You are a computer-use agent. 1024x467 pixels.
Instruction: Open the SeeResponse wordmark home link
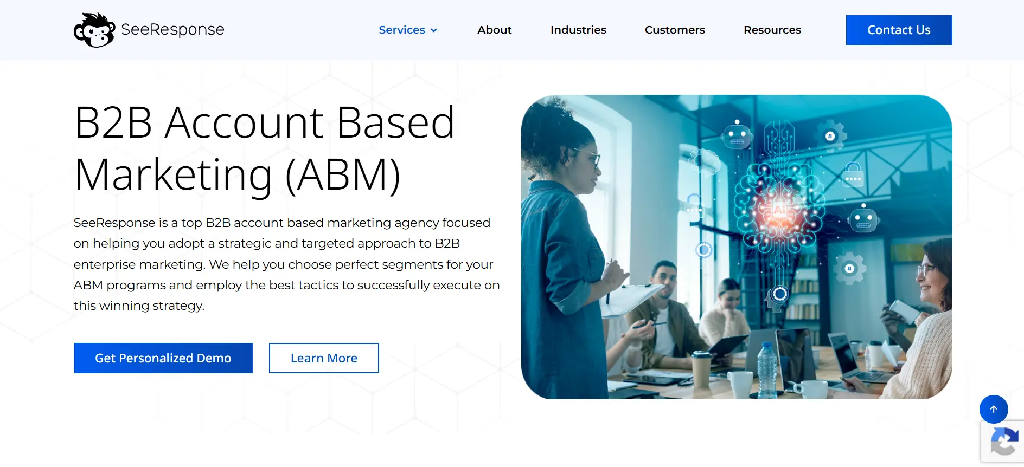pyautogui.click(x=172, y=30)
